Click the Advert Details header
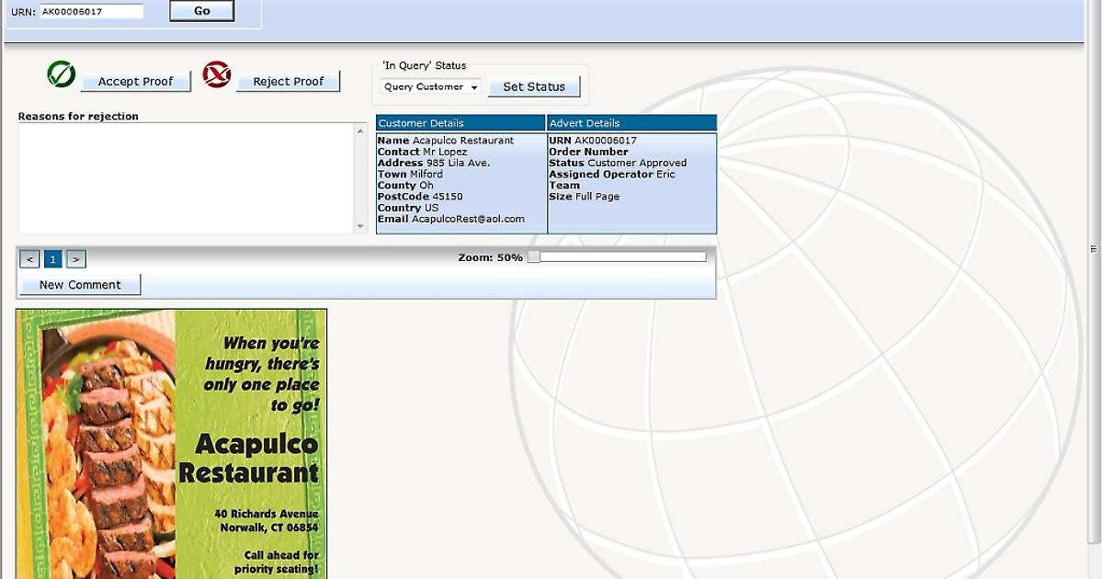This screenshot has height=579, width=1103. [631, 123]
